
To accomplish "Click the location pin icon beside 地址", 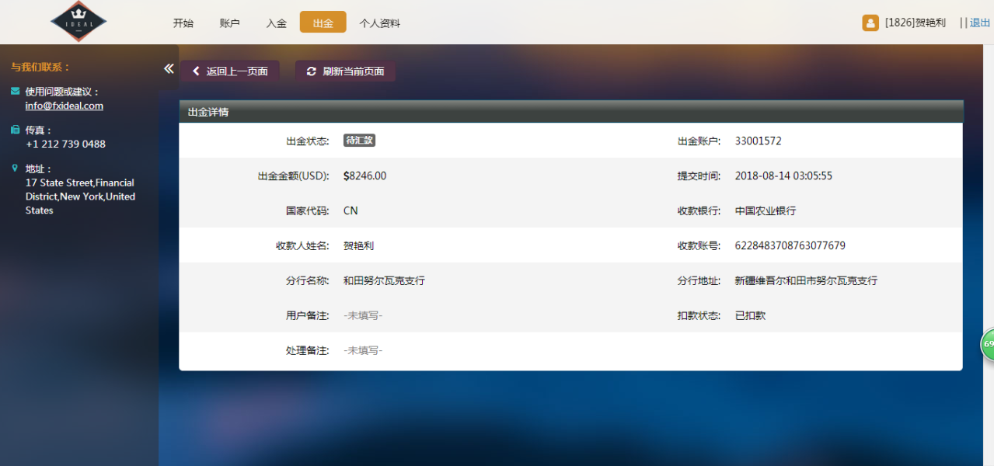I will 16,168.
